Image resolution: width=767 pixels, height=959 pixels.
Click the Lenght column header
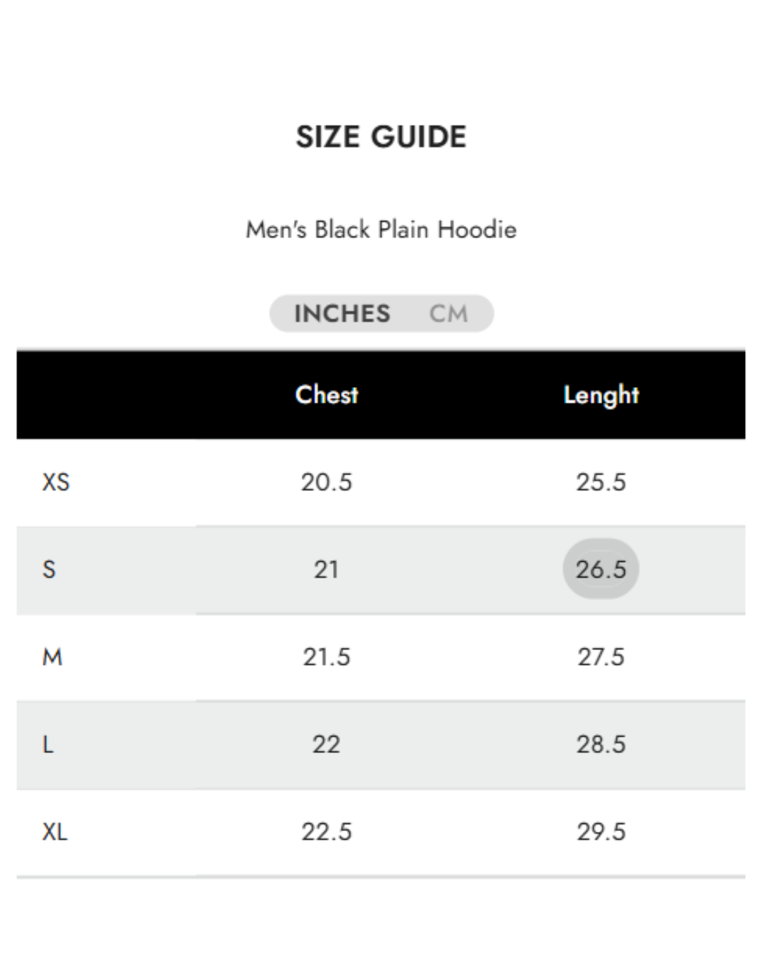coord(601,395)
